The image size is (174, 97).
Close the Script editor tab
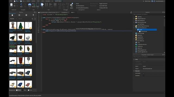75,12
